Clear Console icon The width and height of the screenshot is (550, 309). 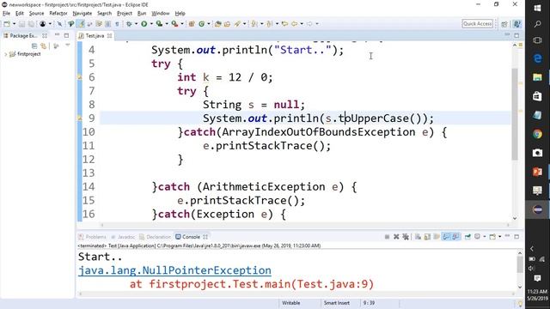click(419, 237)
